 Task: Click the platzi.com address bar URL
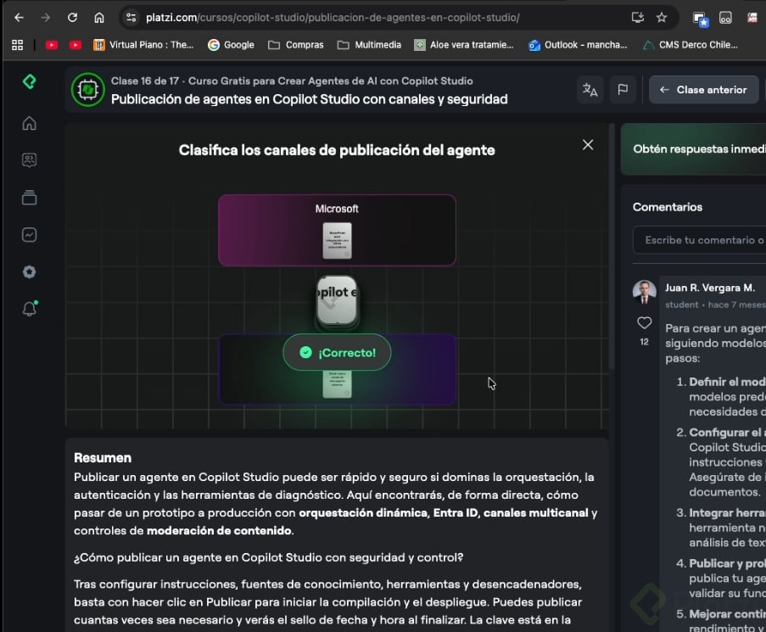[333, 18]
